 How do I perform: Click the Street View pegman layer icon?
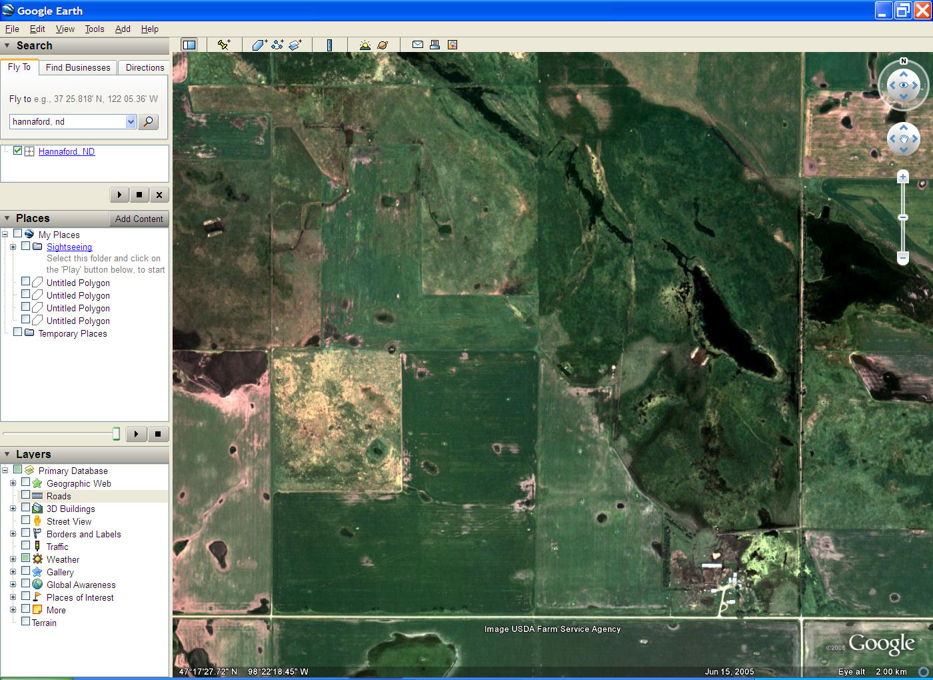click(x=37, y=521)
